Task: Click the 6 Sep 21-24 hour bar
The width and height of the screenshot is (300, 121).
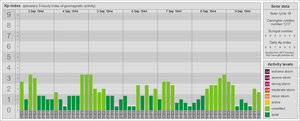Action: 155,99
